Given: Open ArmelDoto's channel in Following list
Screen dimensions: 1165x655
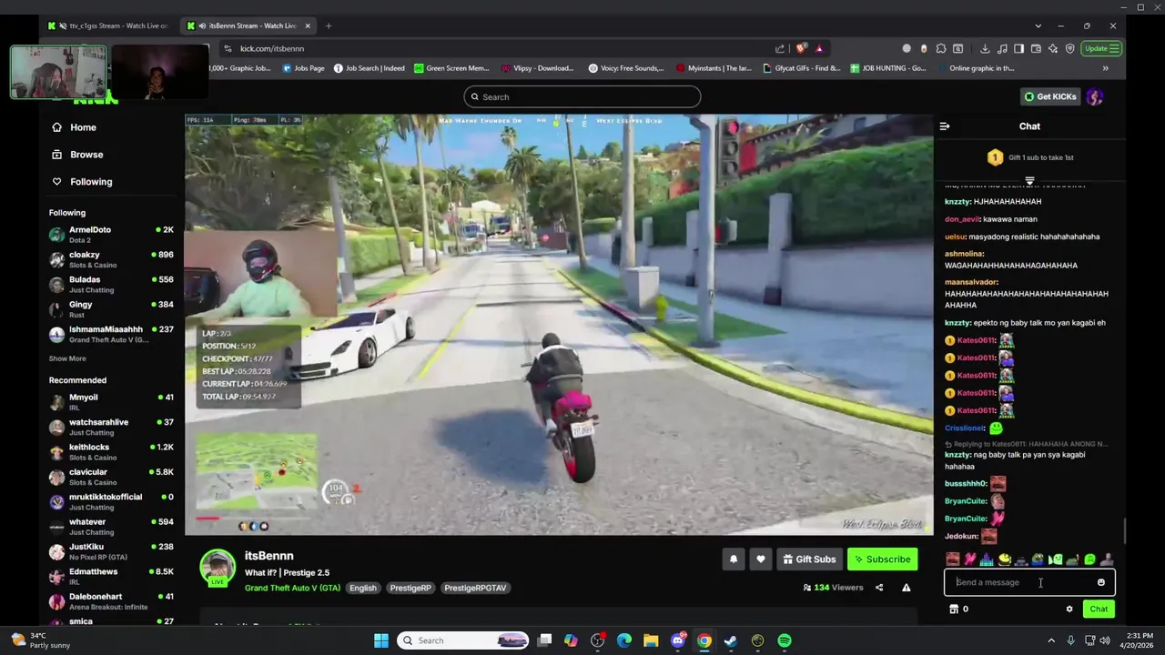Looking at the screenshot, I should (x=111, y=235).
